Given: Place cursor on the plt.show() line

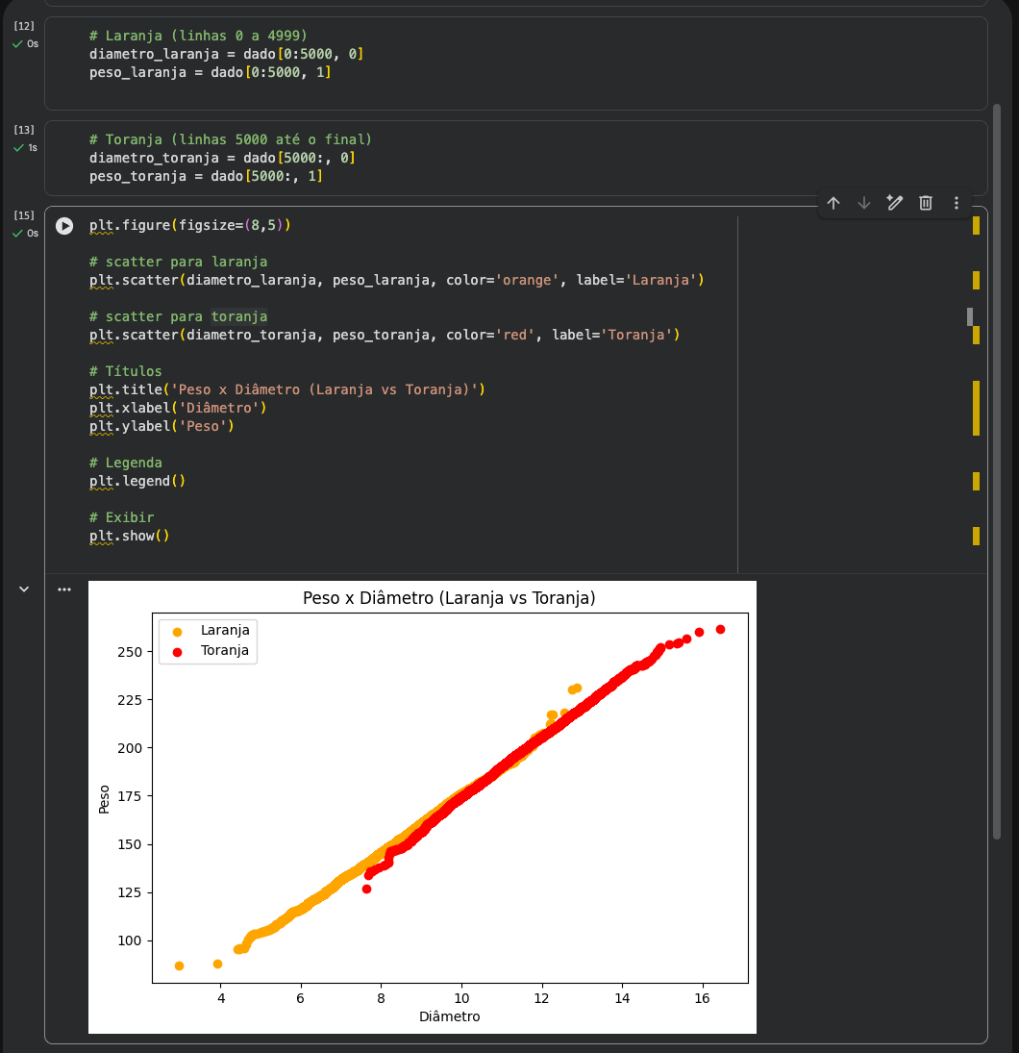Looking at the screenshot, I should 130,536.
